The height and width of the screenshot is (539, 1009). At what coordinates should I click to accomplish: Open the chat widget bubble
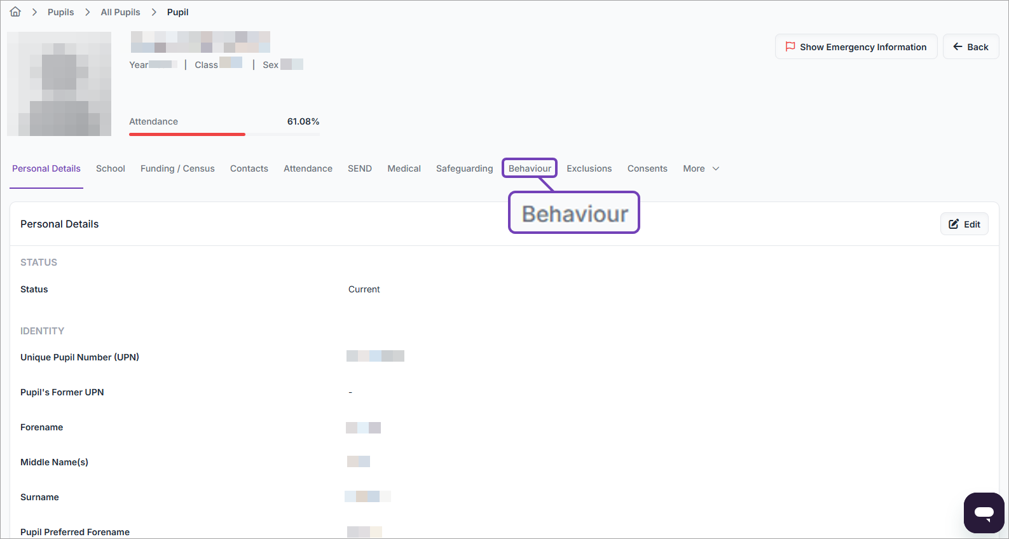(984, 512)
